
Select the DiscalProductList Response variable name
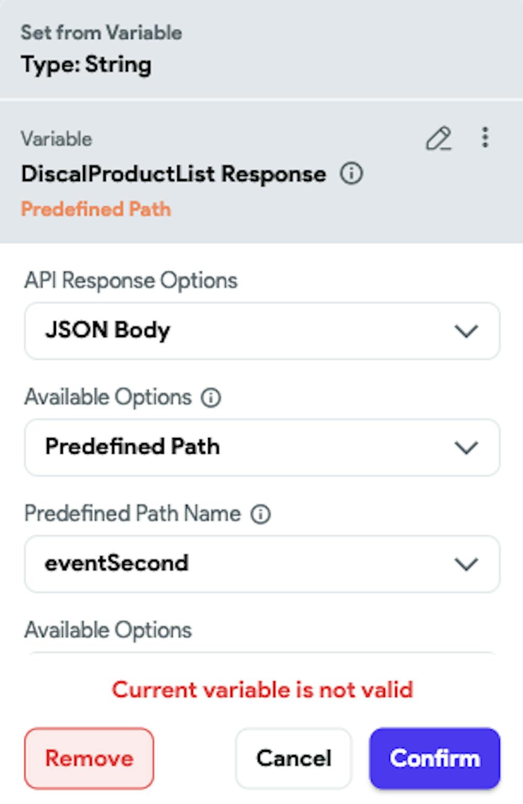pyautogui.click(x=174, y=174)
